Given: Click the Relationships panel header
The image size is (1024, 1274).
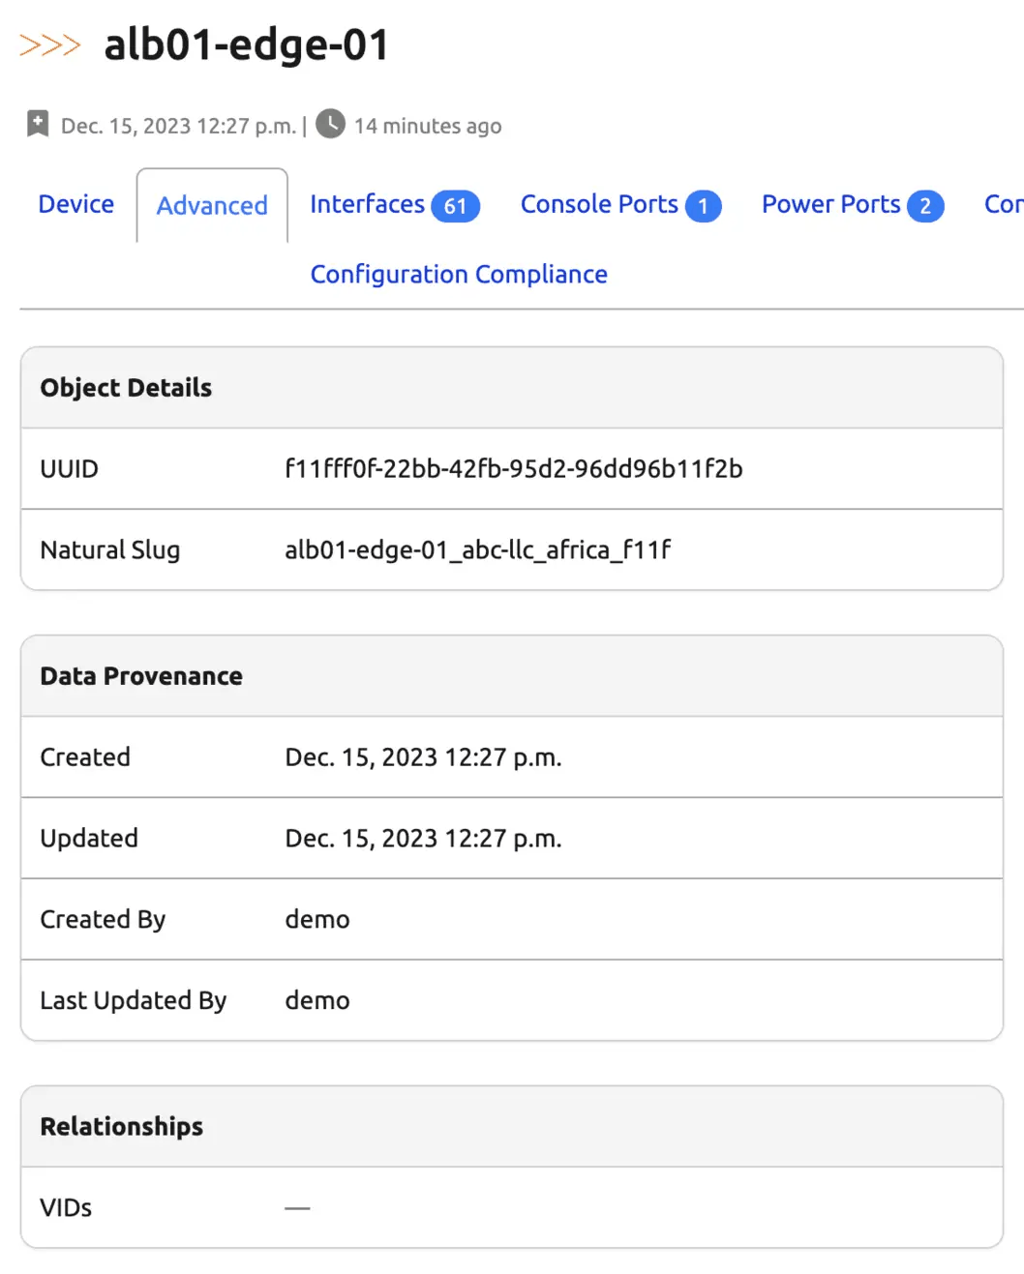Looking at the screenshot, I should [x=122, y=1127].
